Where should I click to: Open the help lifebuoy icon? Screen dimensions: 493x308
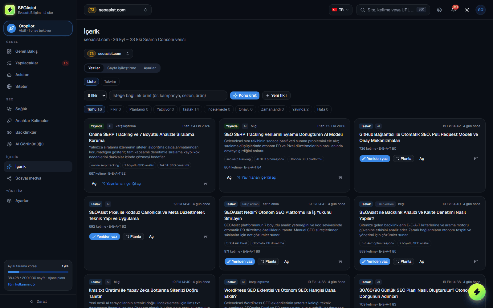[x=439, y=10]
